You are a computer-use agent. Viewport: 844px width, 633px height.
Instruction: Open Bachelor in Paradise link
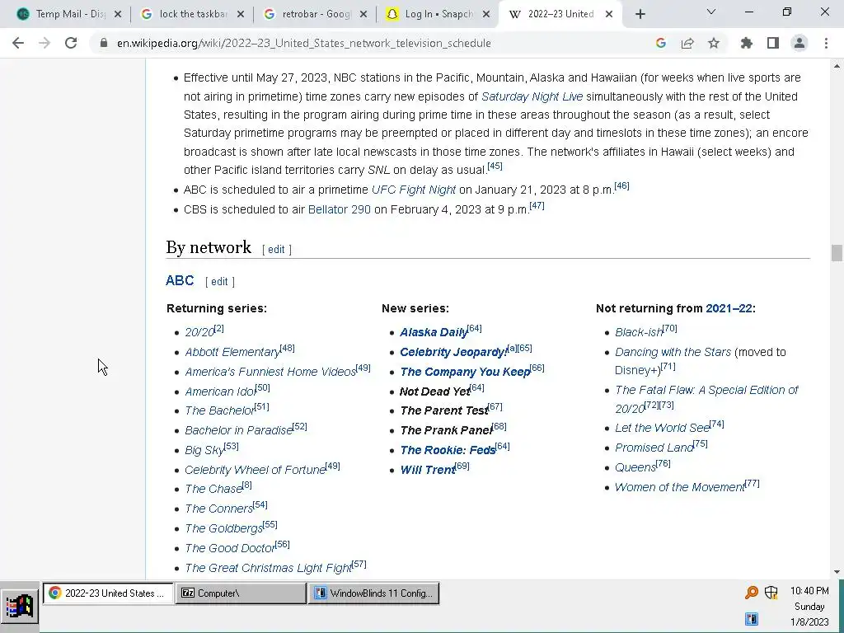coord(238,430)
